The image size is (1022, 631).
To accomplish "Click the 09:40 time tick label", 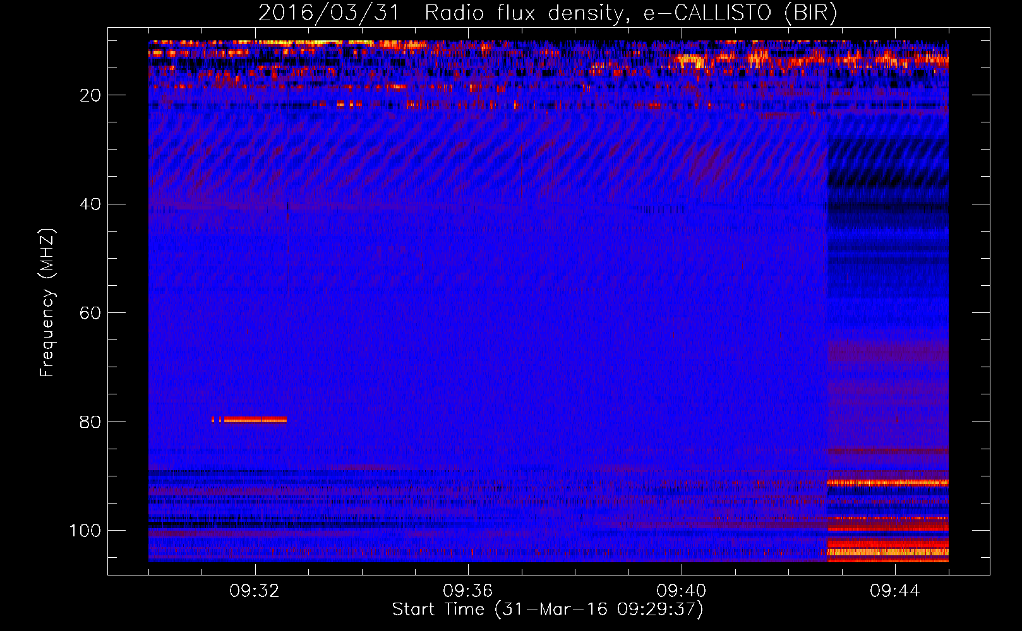I will (682, 591).
